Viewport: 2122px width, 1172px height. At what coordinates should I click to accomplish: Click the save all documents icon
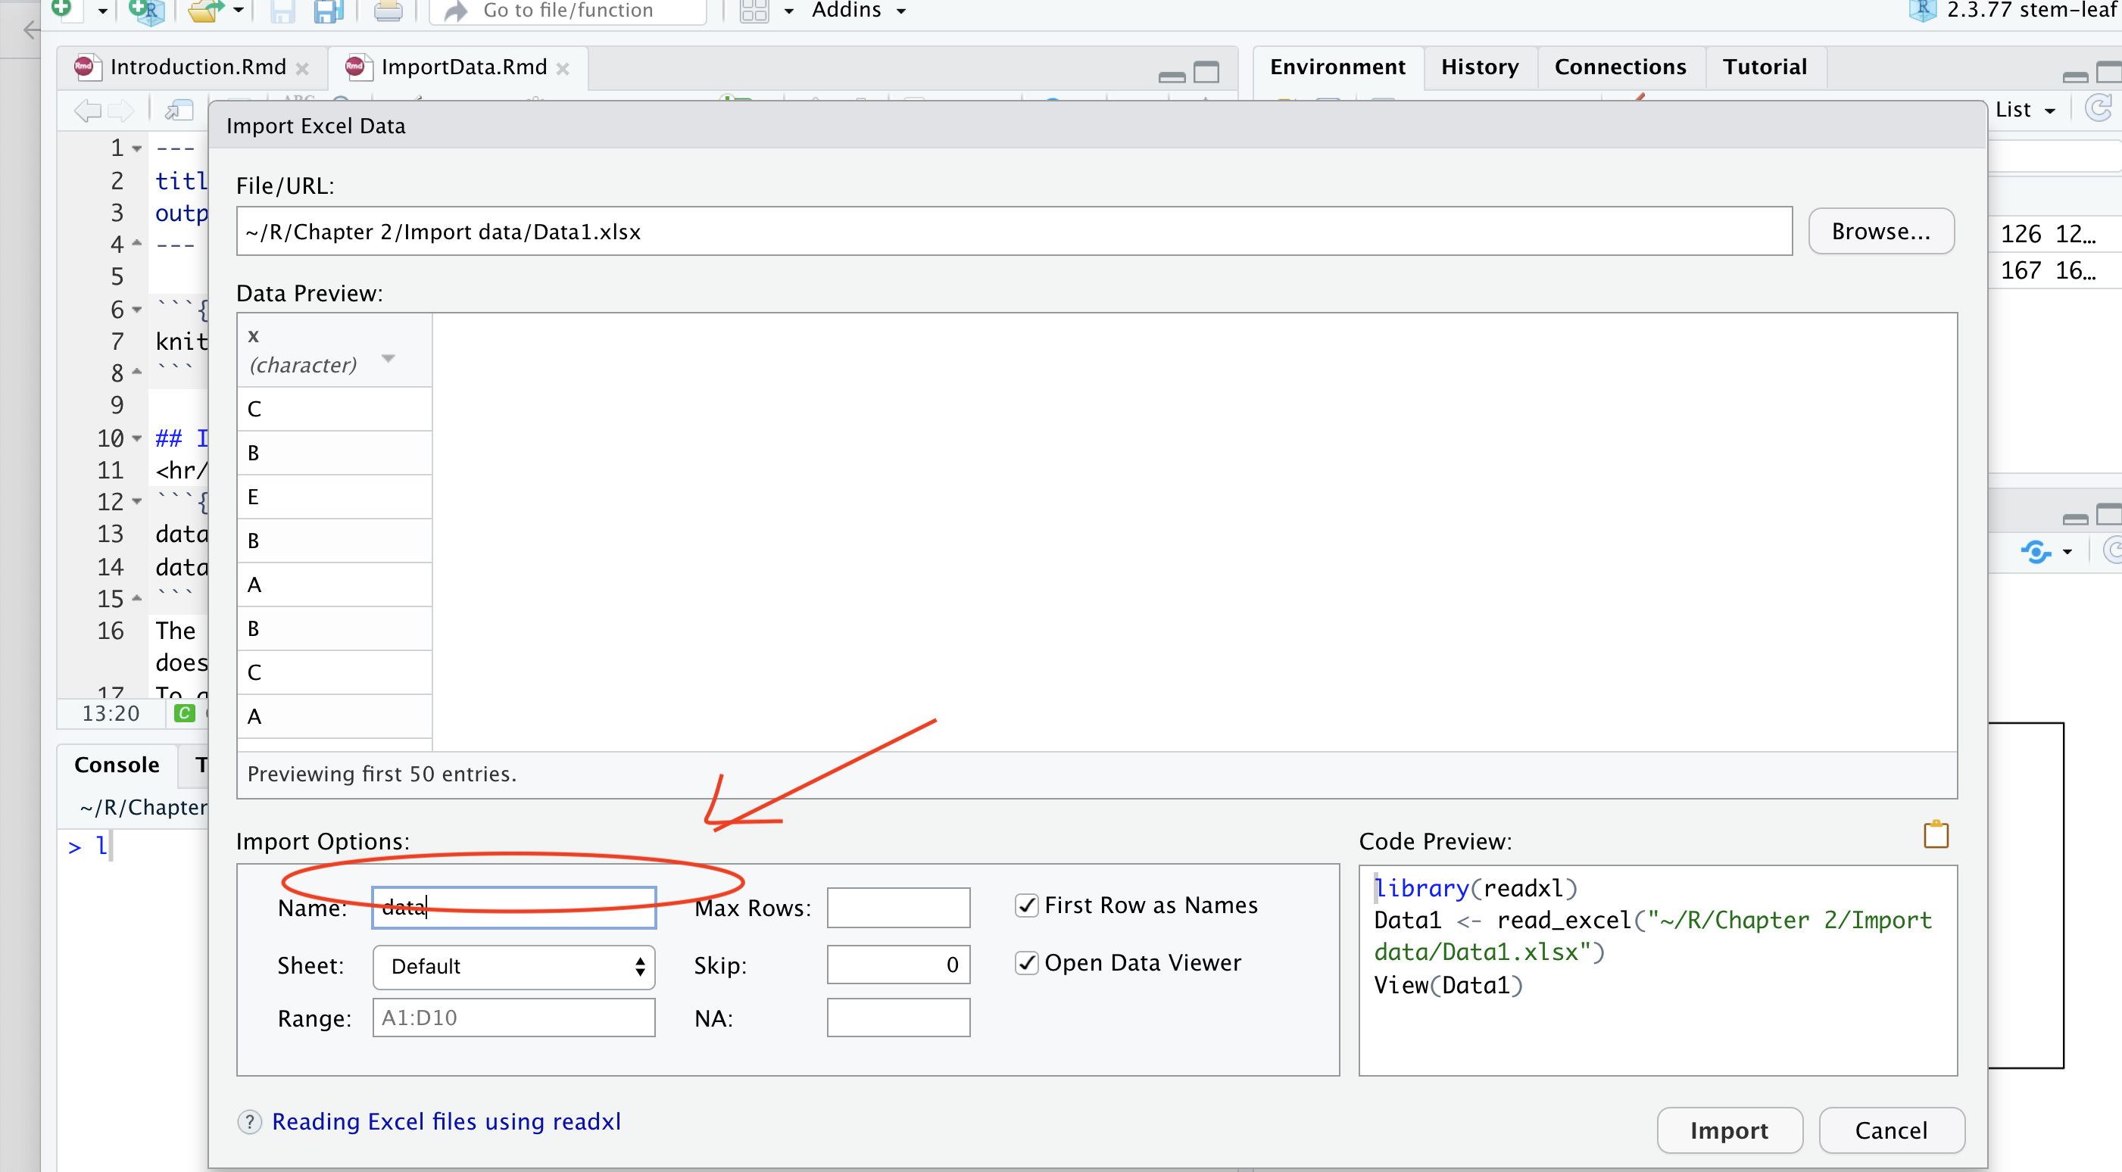click(329, 11)
